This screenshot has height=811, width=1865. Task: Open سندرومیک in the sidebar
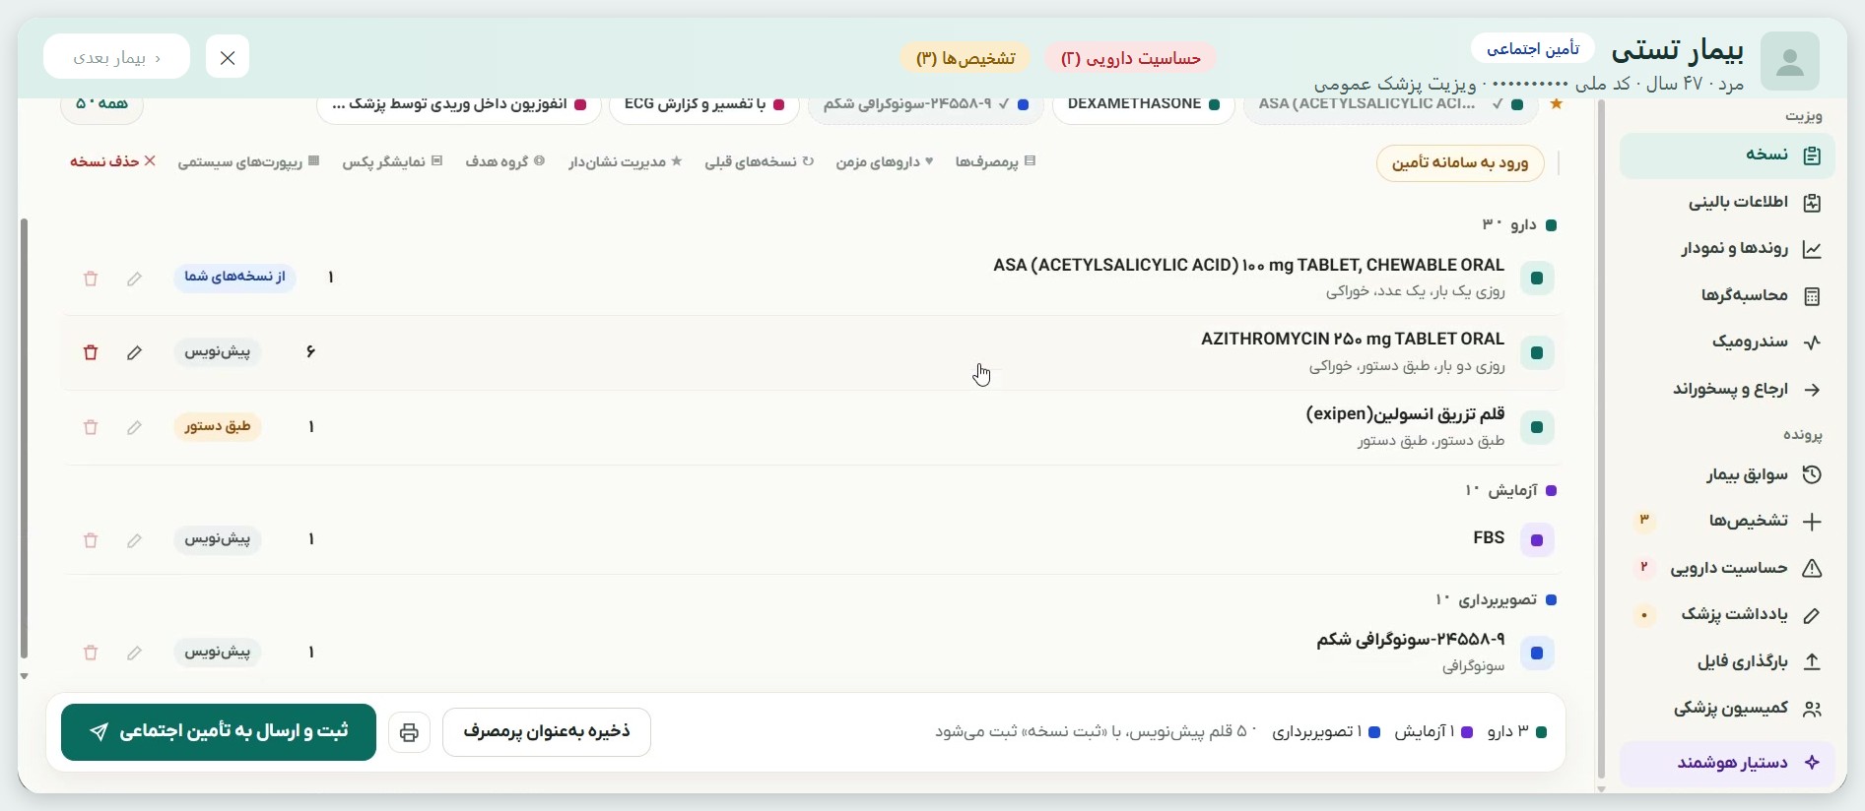(x=1727, y=343)
